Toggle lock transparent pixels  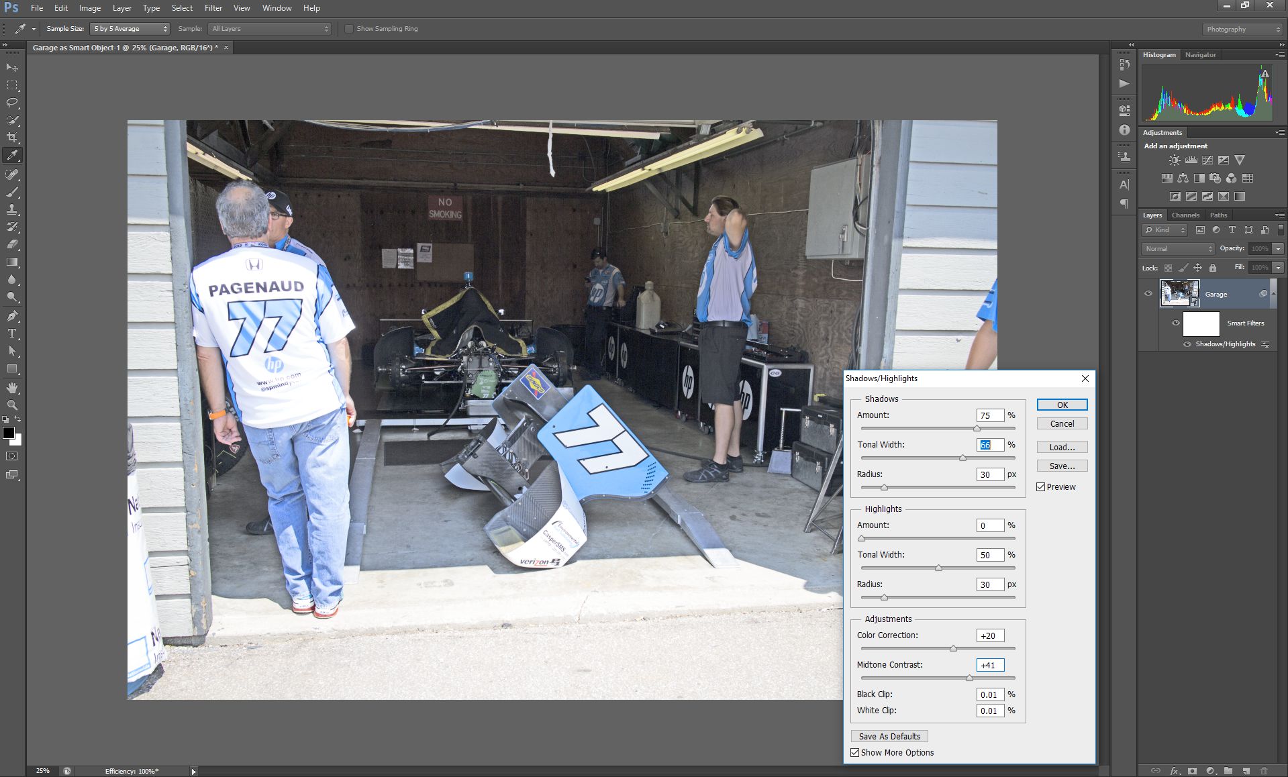(1168, 268)
